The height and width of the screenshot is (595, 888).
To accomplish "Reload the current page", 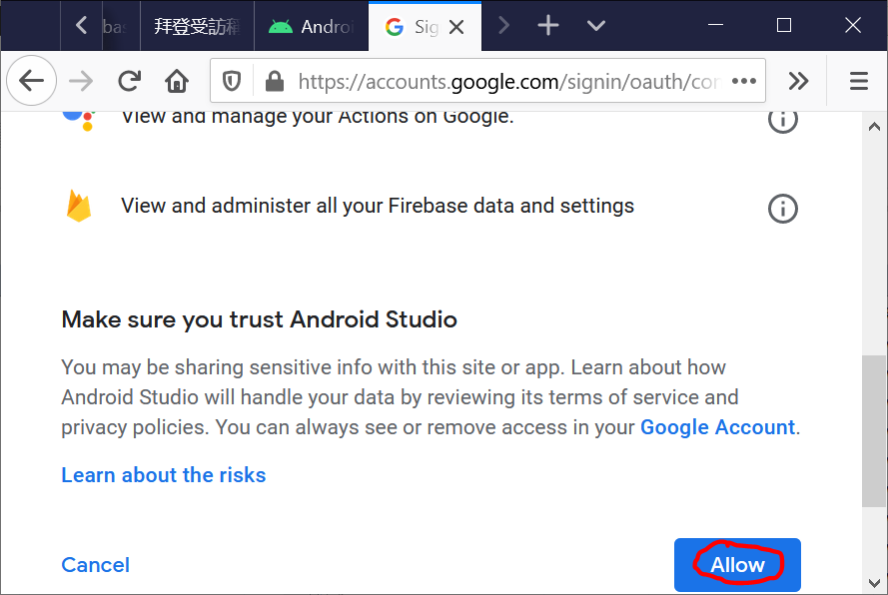I will pos(129,81).
